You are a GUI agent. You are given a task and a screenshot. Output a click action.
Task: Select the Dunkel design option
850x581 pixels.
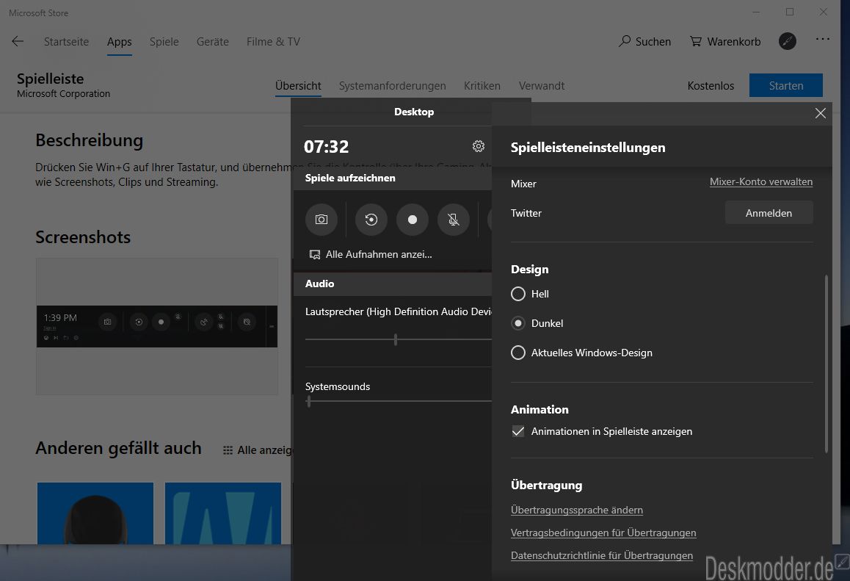[x=518, y=323]
